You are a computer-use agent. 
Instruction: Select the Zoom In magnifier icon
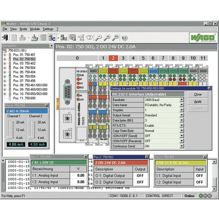point(108,38)
